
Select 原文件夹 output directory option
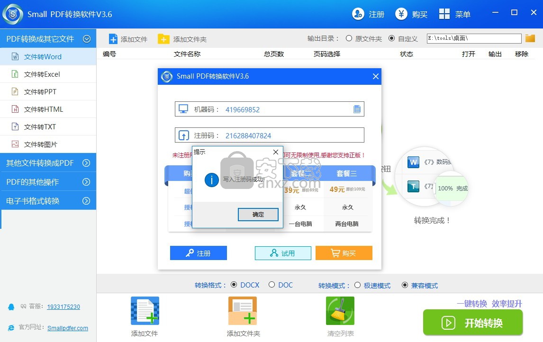(349, 38)
